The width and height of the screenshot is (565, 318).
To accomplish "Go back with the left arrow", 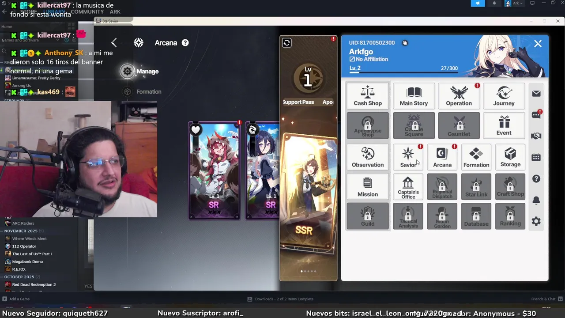I will (x=114, y=42).
